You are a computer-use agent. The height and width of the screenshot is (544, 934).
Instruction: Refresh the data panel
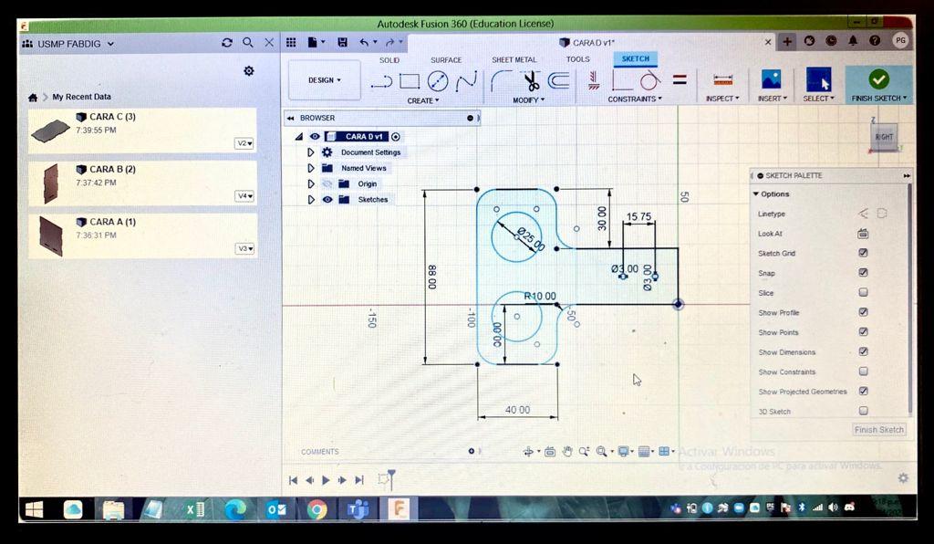pos(227,43)
